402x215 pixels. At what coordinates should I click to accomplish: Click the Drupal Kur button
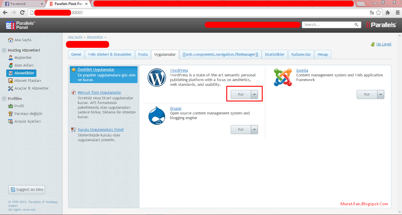click(241, 129)
